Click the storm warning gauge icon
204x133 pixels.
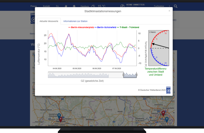(x=122, y=6)
